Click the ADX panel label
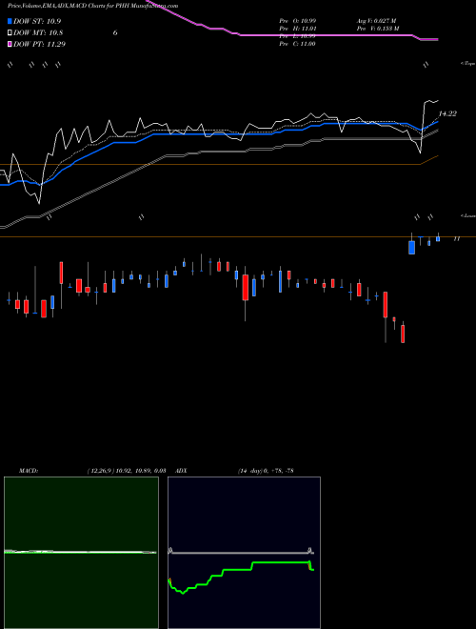This screenshot has height=629, width=476. [x=181, y=471]
